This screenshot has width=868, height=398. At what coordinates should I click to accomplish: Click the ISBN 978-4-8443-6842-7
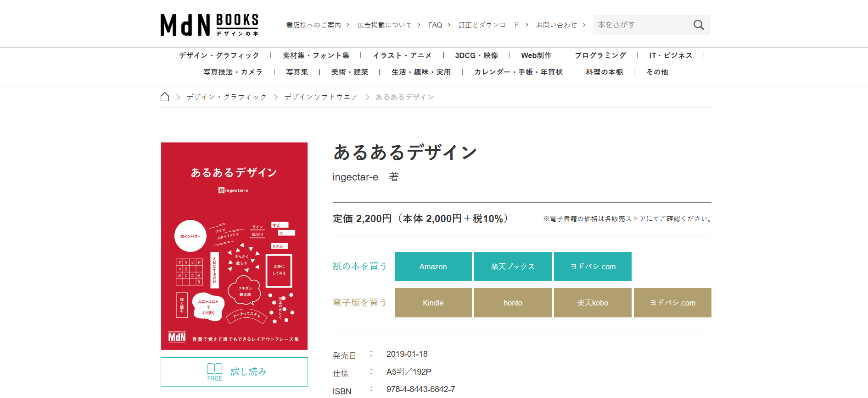(420, 389)
